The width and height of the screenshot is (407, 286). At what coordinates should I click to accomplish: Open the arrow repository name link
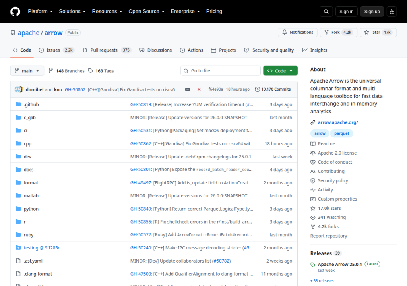[x=54, y=33]
